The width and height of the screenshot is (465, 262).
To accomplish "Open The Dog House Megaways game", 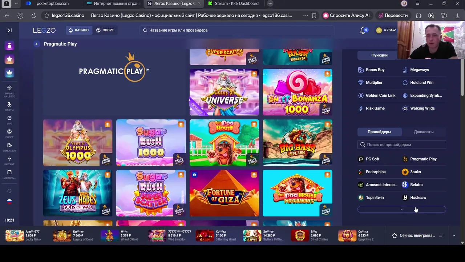I will click(298, 193).
